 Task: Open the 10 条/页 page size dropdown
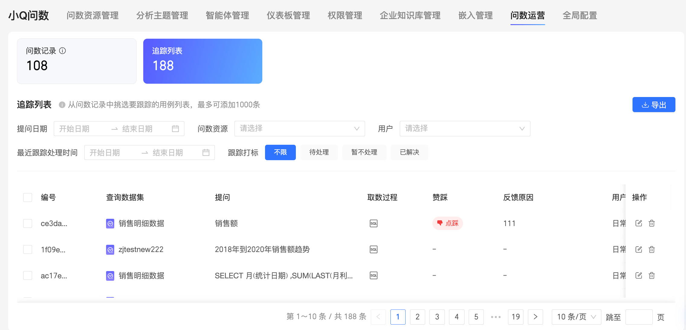pyautogui.click(x=577, y=317)
